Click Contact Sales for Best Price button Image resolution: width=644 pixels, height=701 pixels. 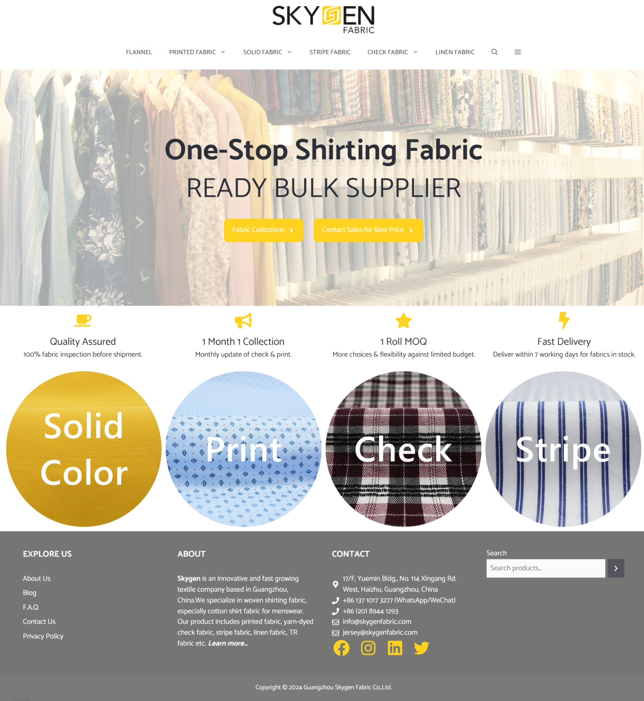(x=368, y=230)
